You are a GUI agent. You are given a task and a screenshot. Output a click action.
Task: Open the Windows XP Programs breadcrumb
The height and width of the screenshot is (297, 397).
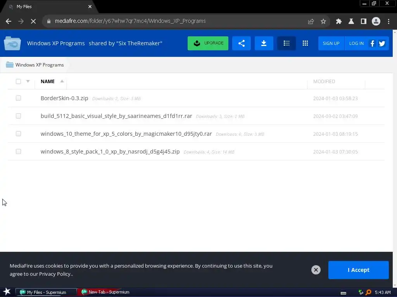click(x=35, y=65)
